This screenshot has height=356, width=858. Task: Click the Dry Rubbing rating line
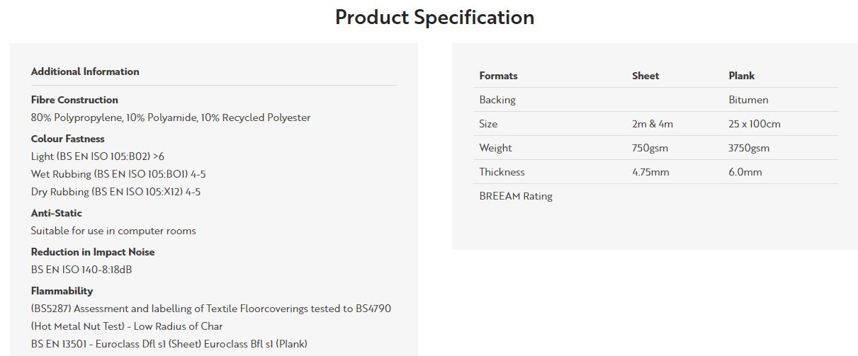tap(115, 192)
